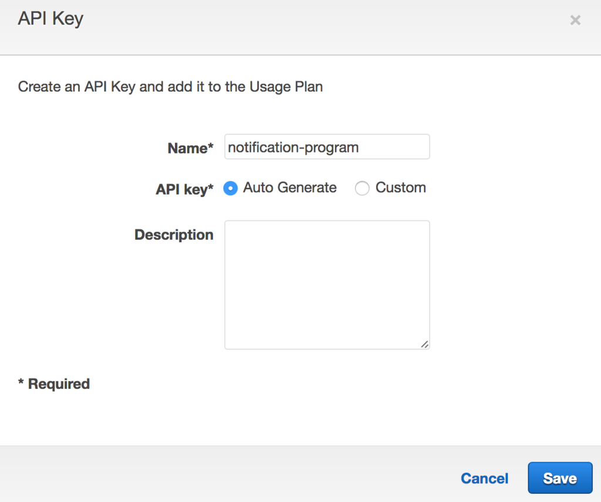Click the "Custom" option label text
601x502 pixels.
[x=400, y=188]
